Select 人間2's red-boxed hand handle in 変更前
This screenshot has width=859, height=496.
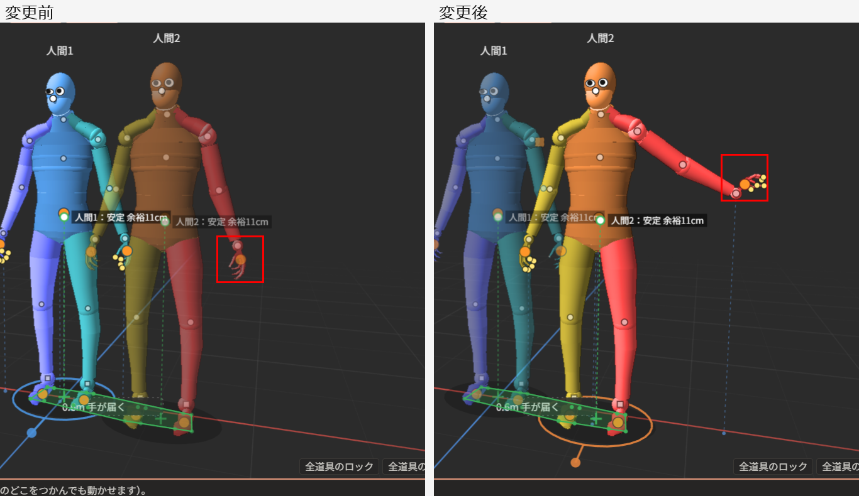240,259
